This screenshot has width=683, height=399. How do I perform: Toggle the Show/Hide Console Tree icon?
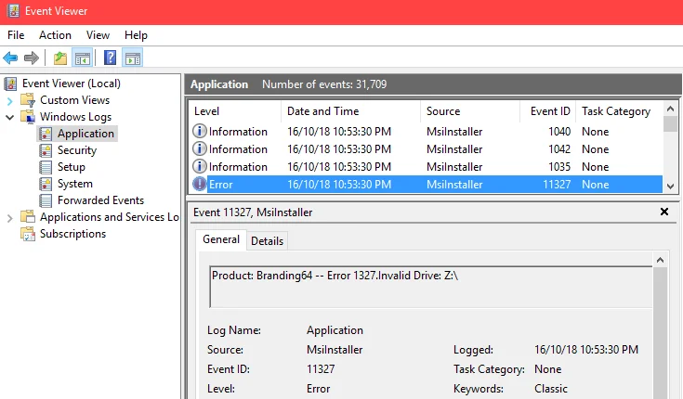[83, 58]
